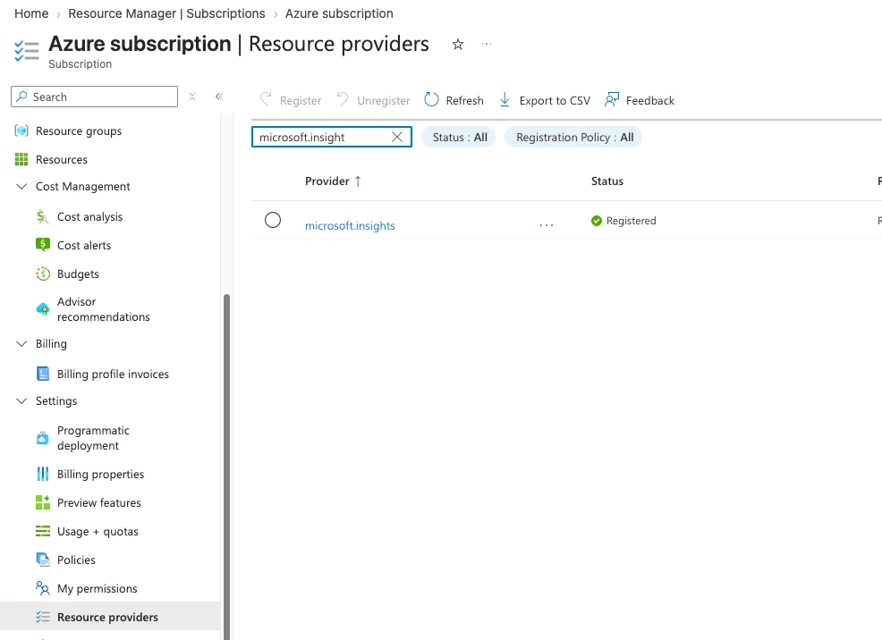
Task: Click the sidebar Search field
Action: (x=95, y=97)
